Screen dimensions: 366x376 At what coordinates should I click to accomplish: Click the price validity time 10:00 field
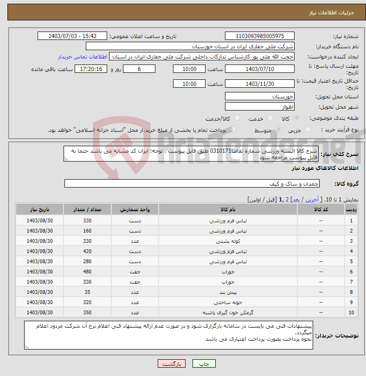(189, 84)
